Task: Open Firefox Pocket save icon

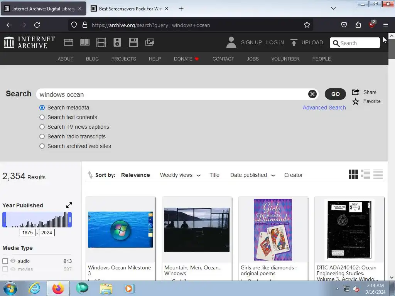Action: [344, 25]
